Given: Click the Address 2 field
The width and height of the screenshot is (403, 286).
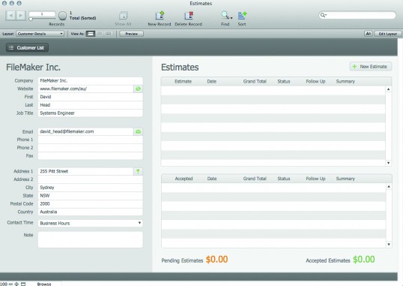Looking at the screenshot, I should coord(90,179).
